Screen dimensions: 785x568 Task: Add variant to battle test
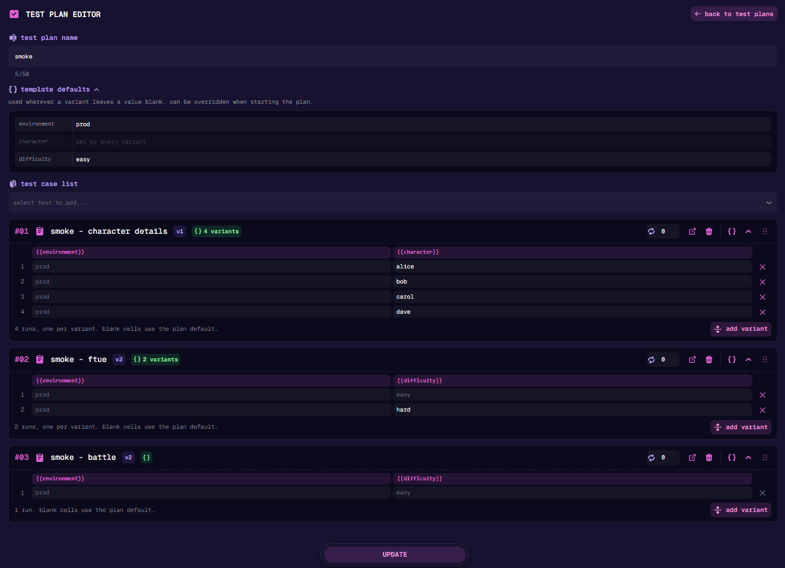[741, 510]
